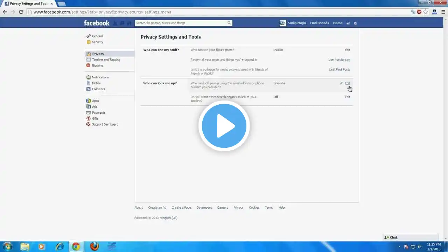Click the Apps icon in sidebar
This screenshot has height=252, width=448.
click(89, 101)
